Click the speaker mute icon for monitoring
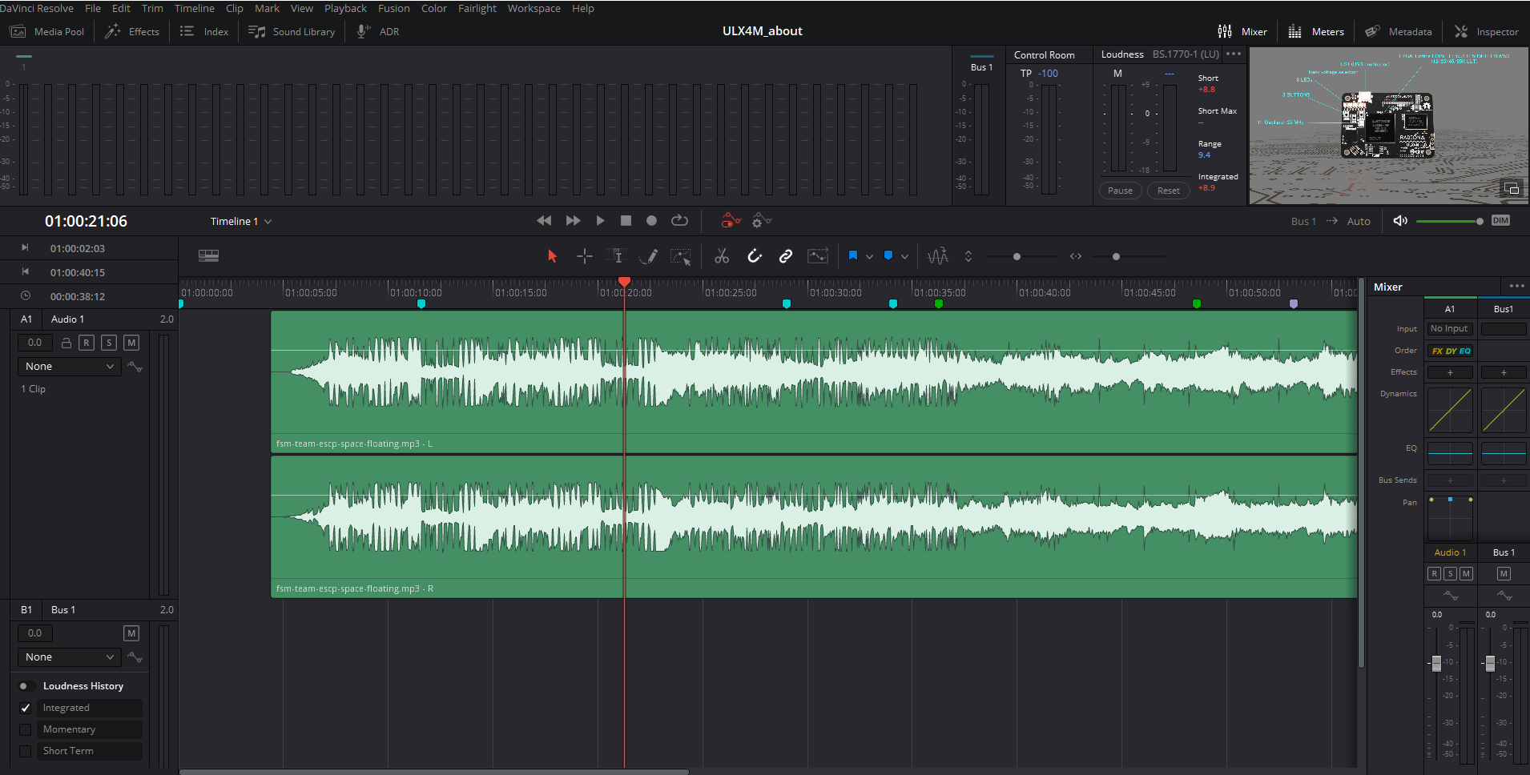Viewport: 1530px width, 775px height. pyautogui.click(x=1400, y=221)
